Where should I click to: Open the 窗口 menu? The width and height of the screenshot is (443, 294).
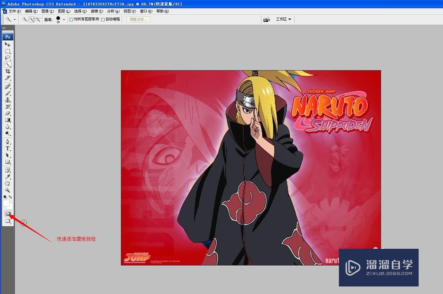(x=146, y=12)
